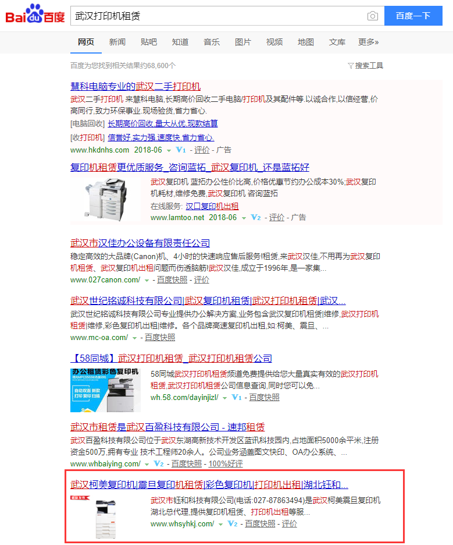Switch to the 音乐 tab

(x=212, y=42)
